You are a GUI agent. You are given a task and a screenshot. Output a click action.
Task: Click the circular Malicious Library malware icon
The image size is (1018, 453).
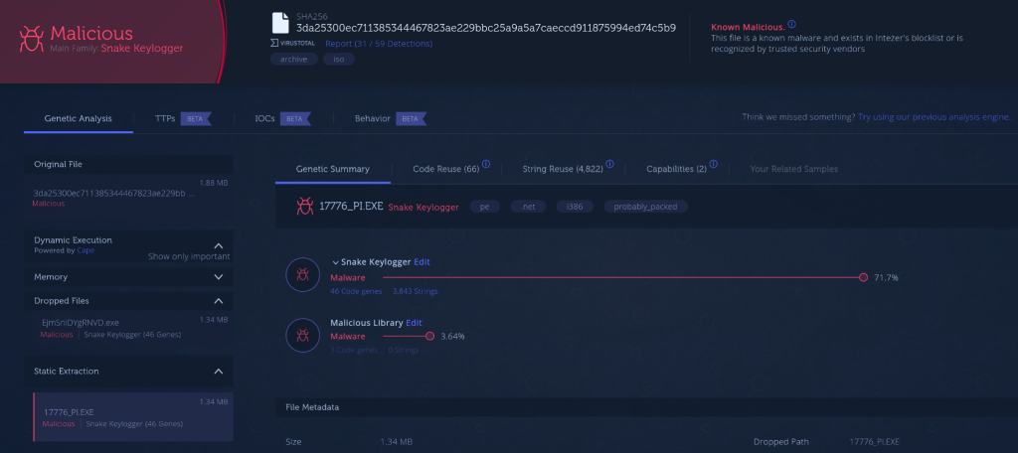click(302, 336)
